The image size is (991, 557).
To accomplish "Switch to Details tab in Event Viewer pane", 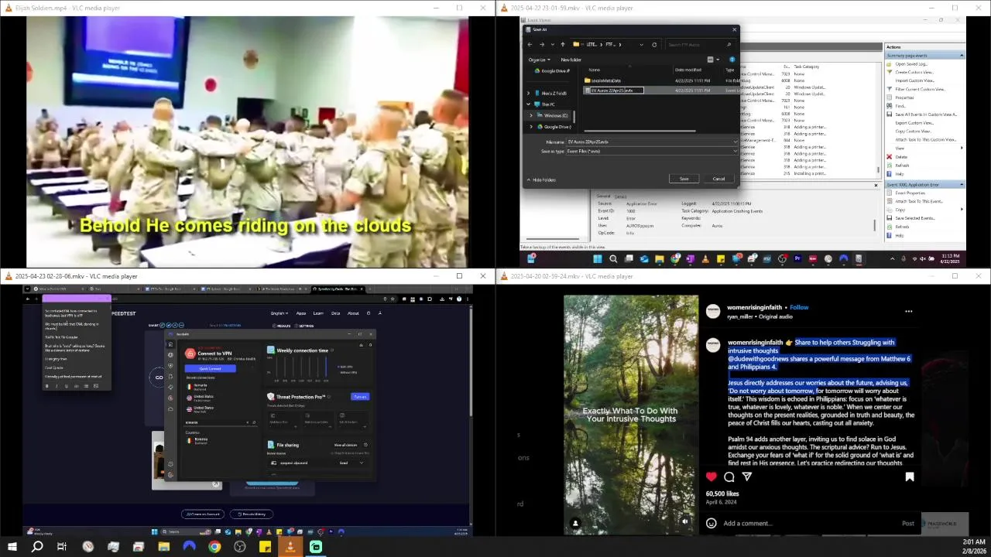I will point(620,196).
